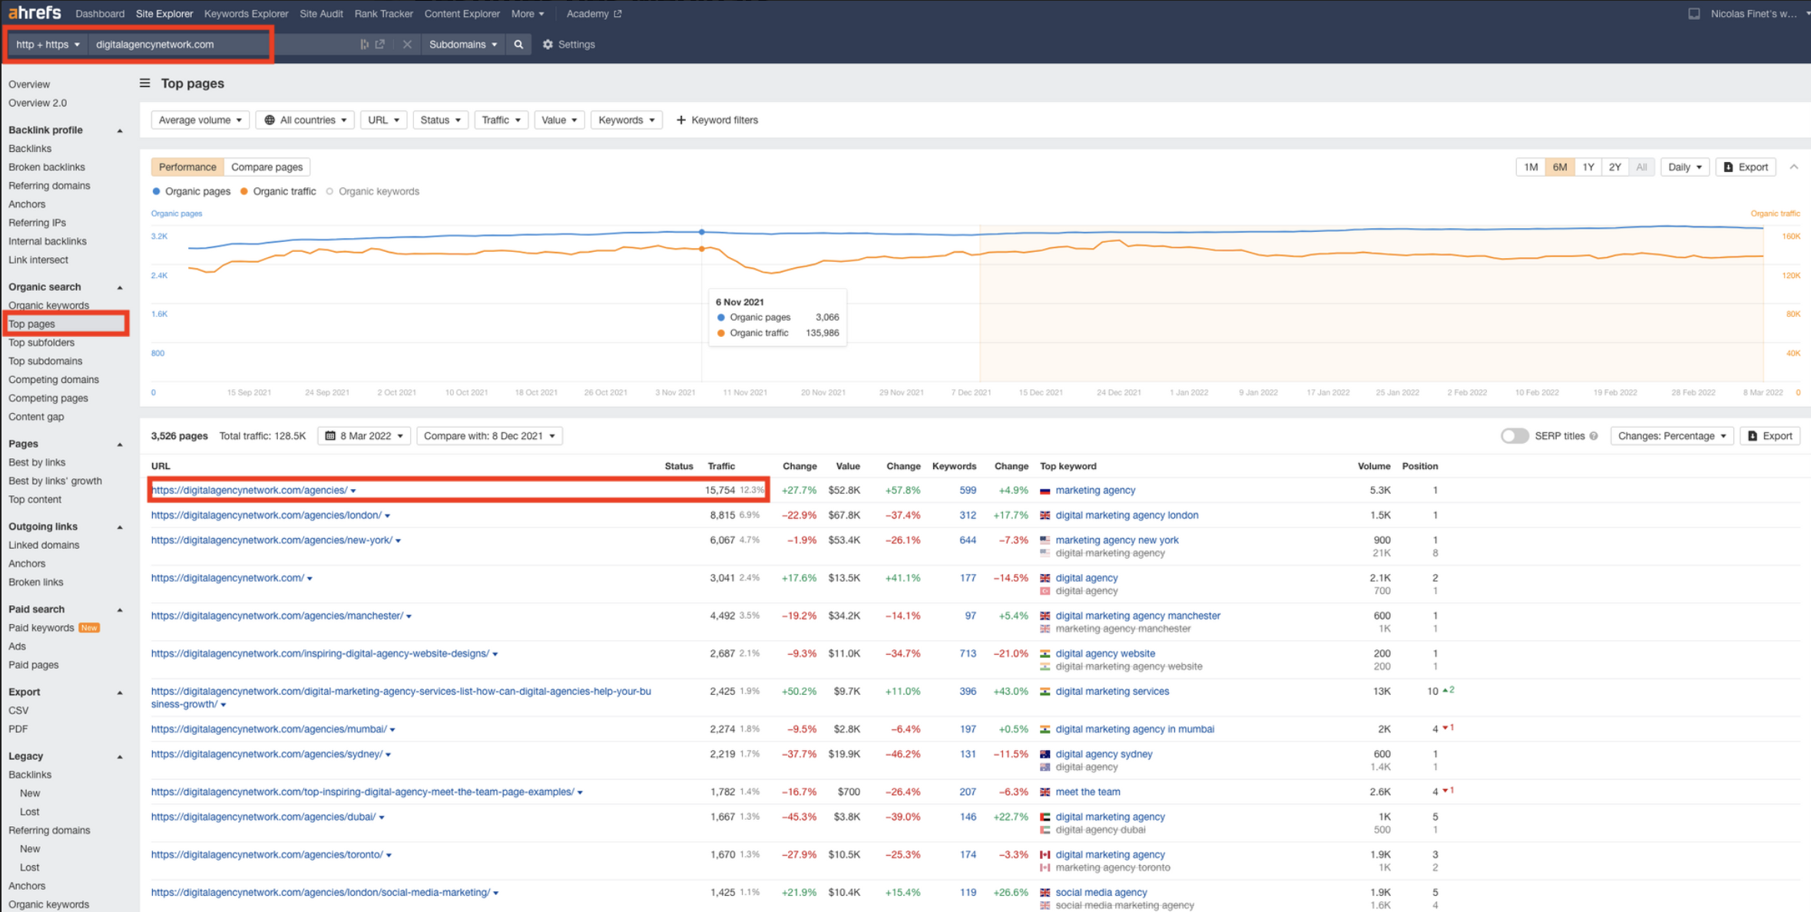This screenshot has width=1811, height=912.
Task: Click the plus icon of Keyword filters
Action: point(680,121)
